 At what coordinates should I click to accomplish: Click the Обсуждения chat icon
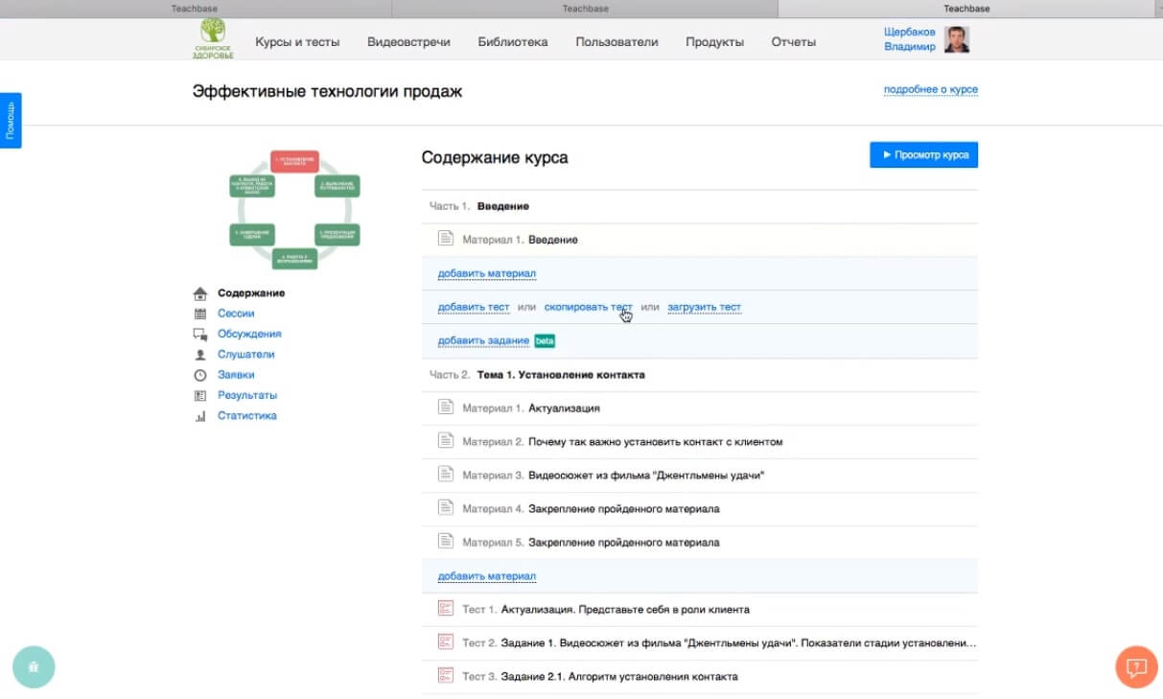(x=200, y=335)
